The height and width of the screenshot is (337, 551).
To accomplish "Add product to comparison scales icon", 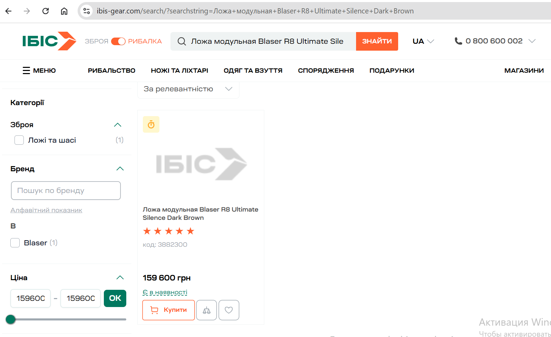I will click(207, 310).
